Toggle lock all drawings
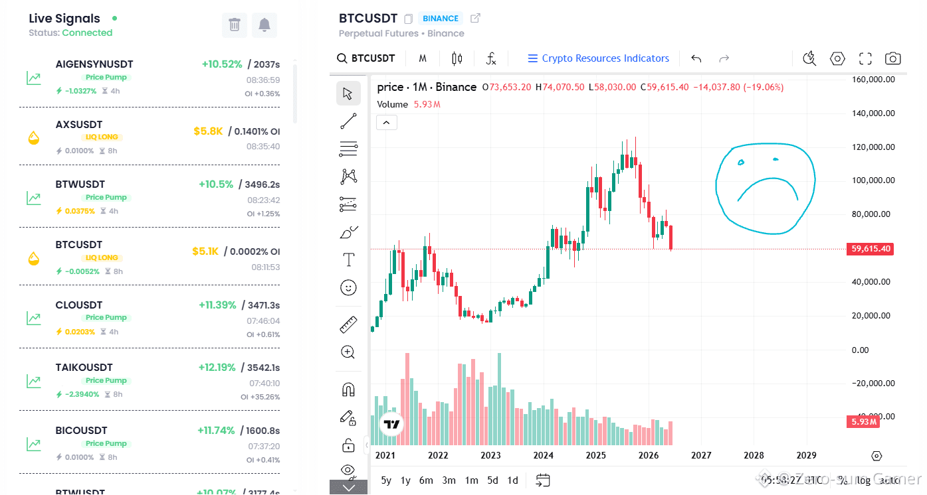 [x=348, y=445]
